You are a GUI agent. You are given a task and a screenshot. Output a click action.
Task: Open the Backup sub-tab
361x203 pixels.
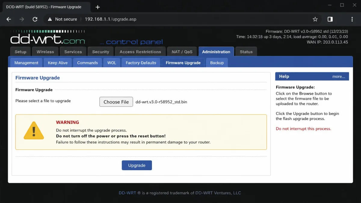pos(217,63)
